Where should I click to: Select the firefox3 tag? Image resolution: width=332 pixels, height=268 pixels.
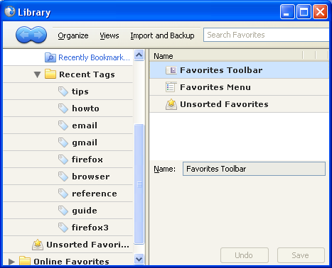point(90,228)
